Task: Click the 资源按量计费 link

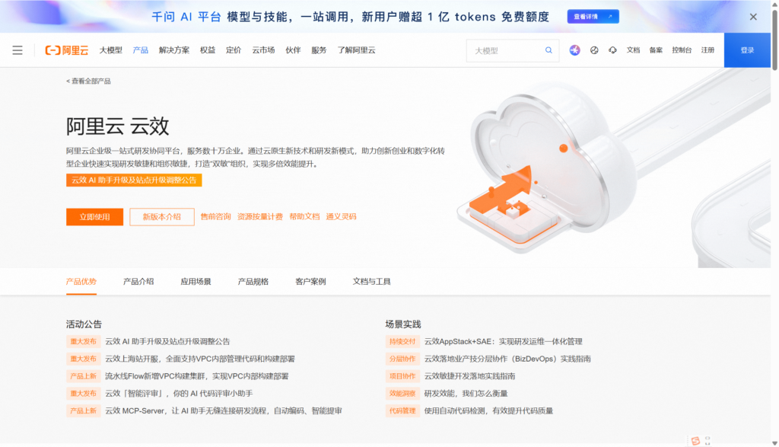Action: click(260, 217)
